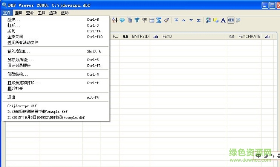Screen dimensions: 280x167
Task: Open the 工具 menu
Action: coord(41,13)
